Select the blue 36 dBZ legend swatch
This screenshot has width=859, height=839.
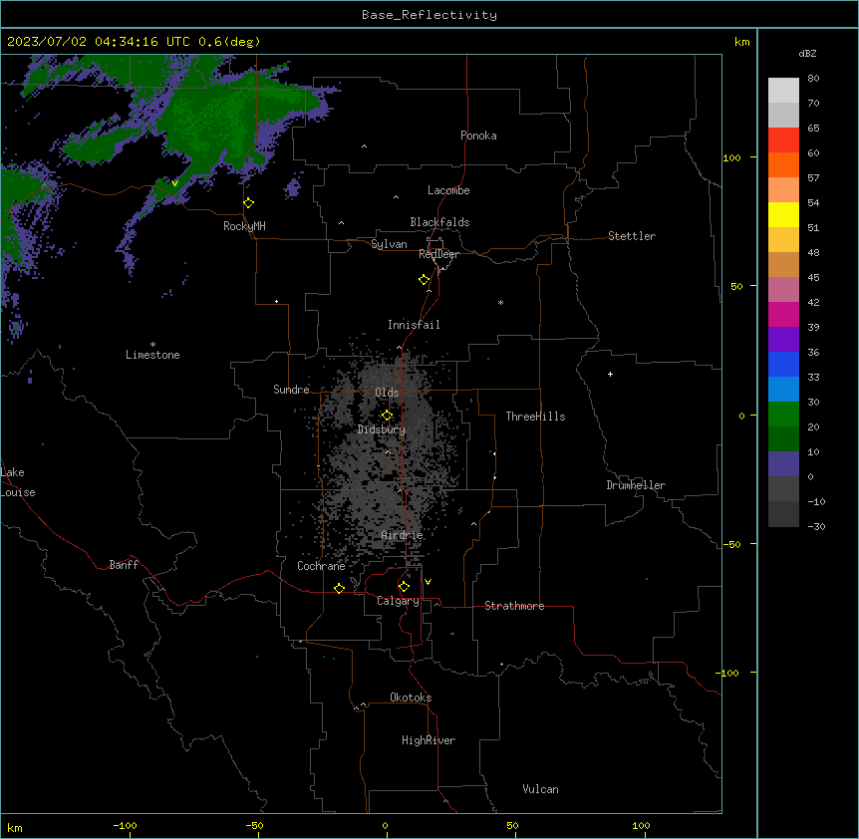coord(783,364)
